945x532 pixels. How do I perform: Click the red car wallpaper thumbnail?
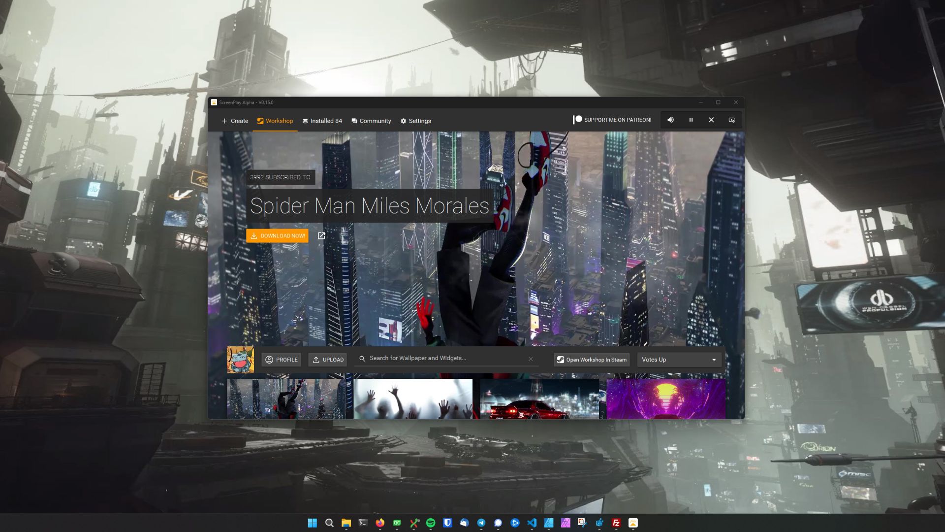point(539,398)
